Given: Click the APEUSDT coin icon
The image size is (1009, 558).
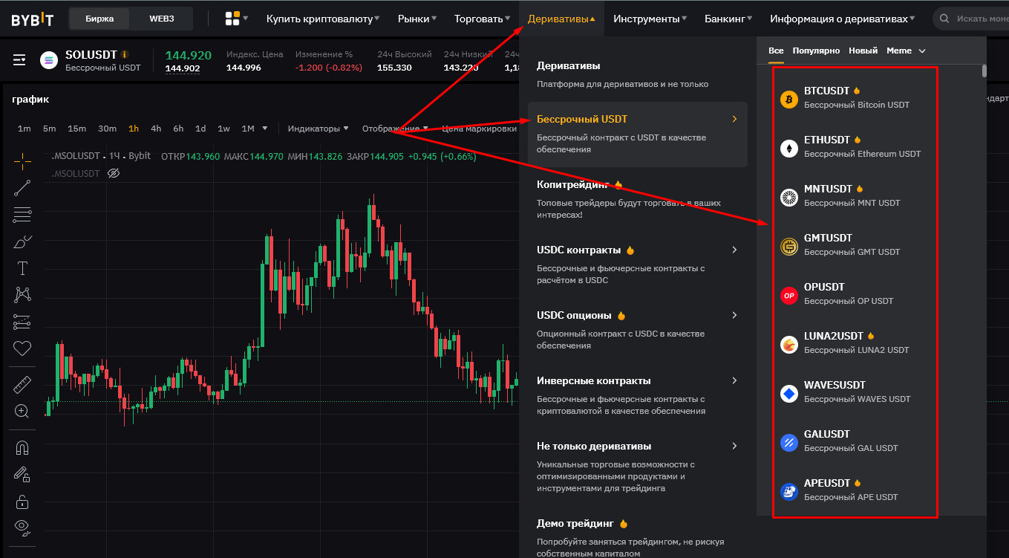Looking at the screenshot, I should (x=789, y=491).
